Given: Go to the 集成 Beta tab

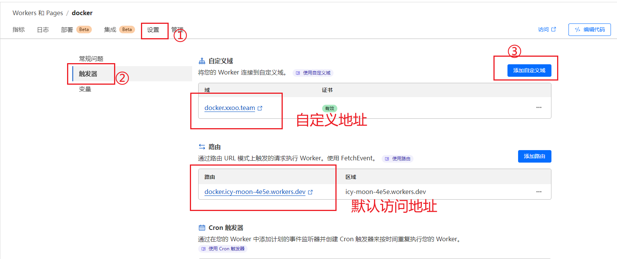Looking at the screenshot, I should (119, 29).
